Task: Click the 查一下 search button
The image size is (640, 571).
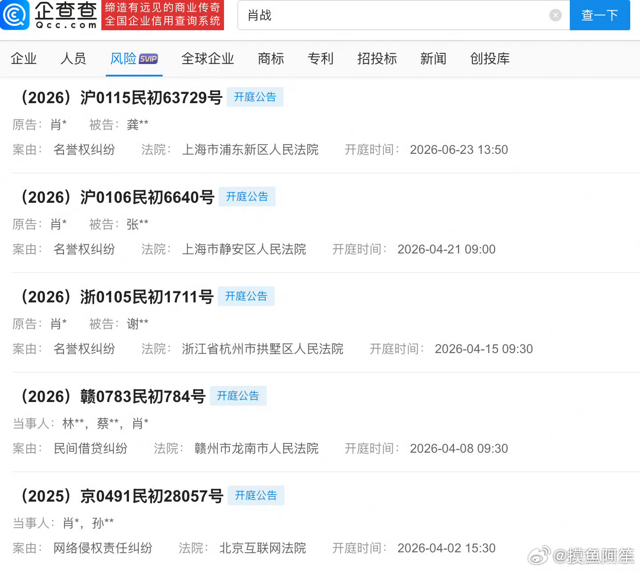Action: pos(600,15)
